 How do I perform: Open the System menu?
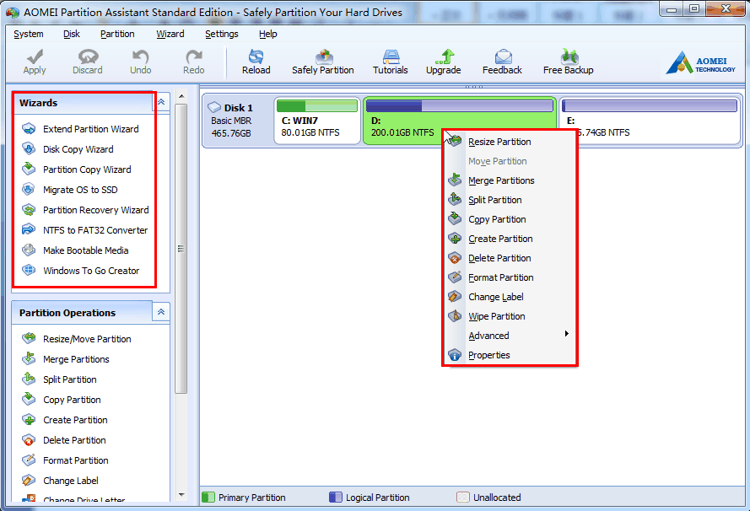pos(28,34)
